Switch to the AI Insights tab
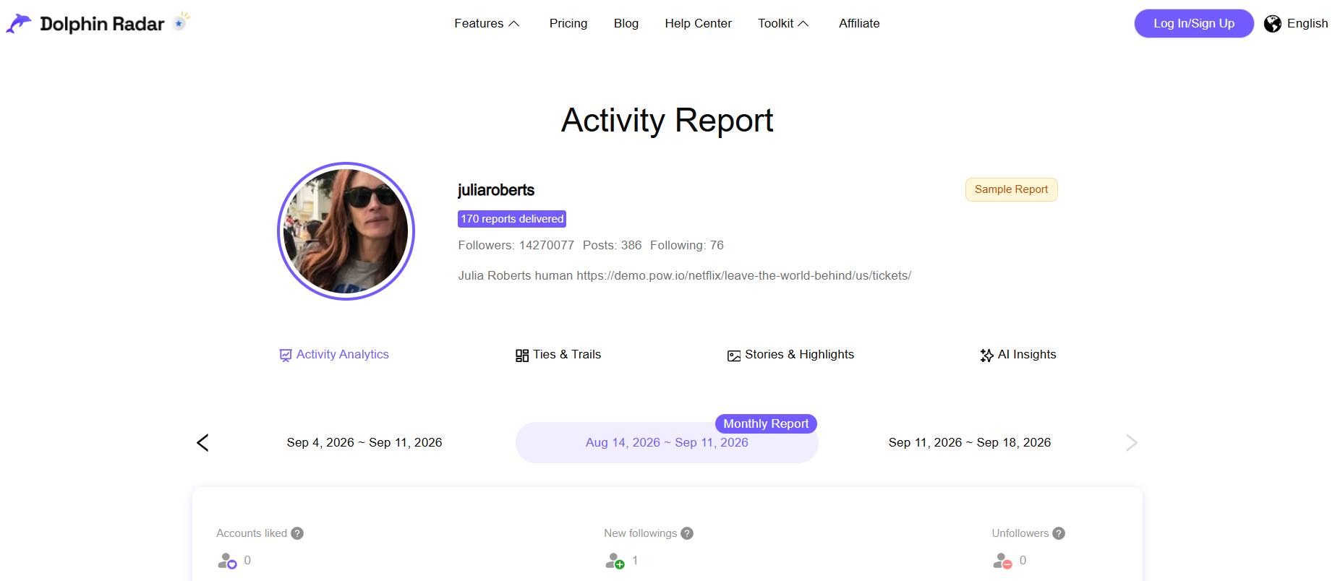 click(x=1018, y=355)
